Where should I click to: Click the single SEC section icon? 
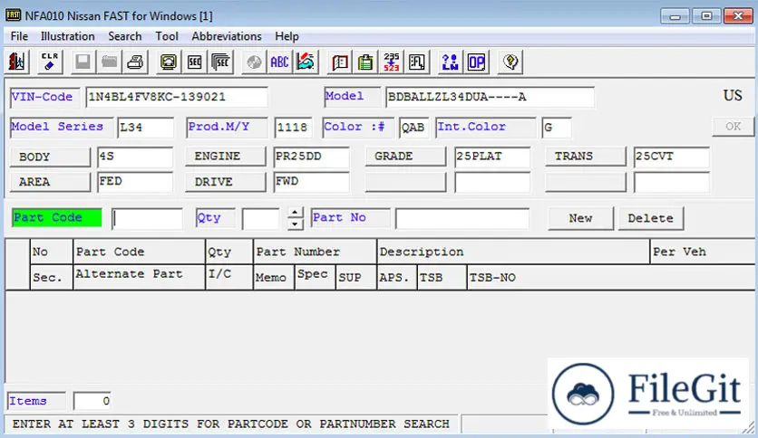click(x=195, y=62)
